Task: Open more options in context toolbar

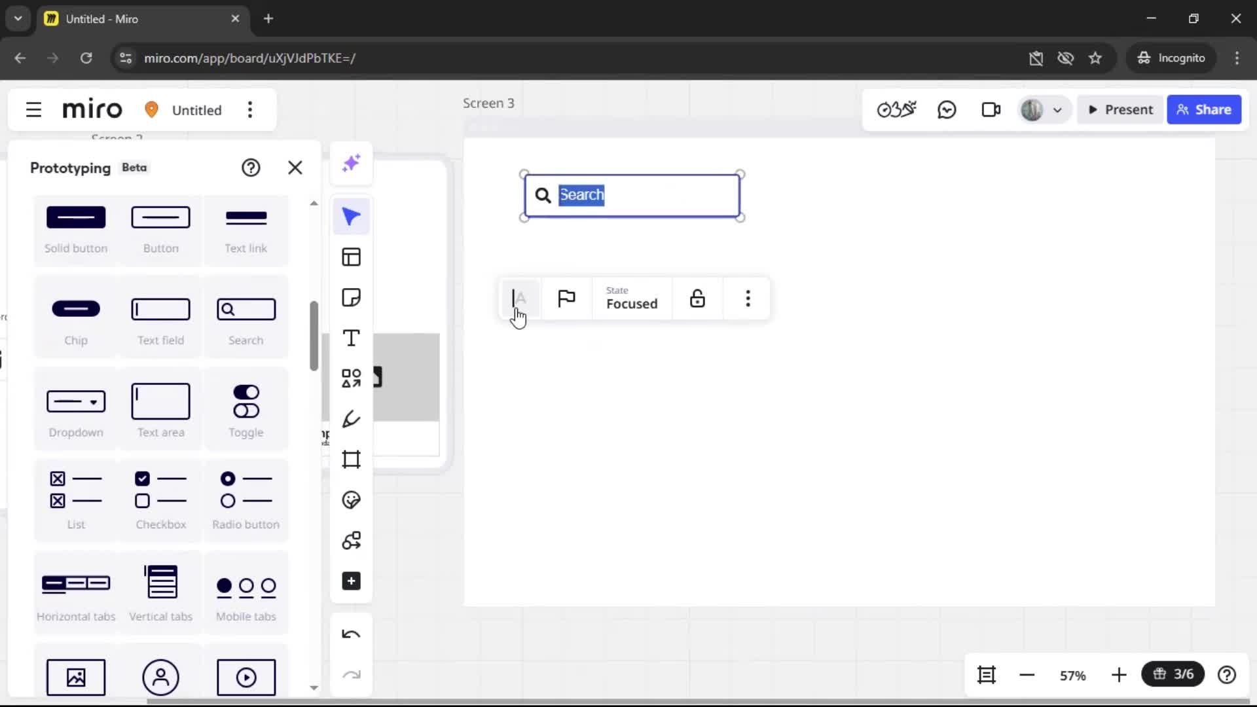Action: click(748, 299)
